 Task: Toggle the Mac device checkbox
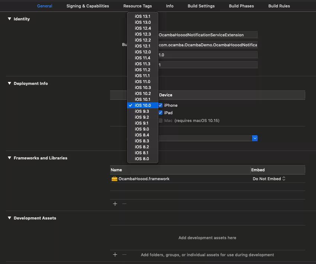(161, 121)
